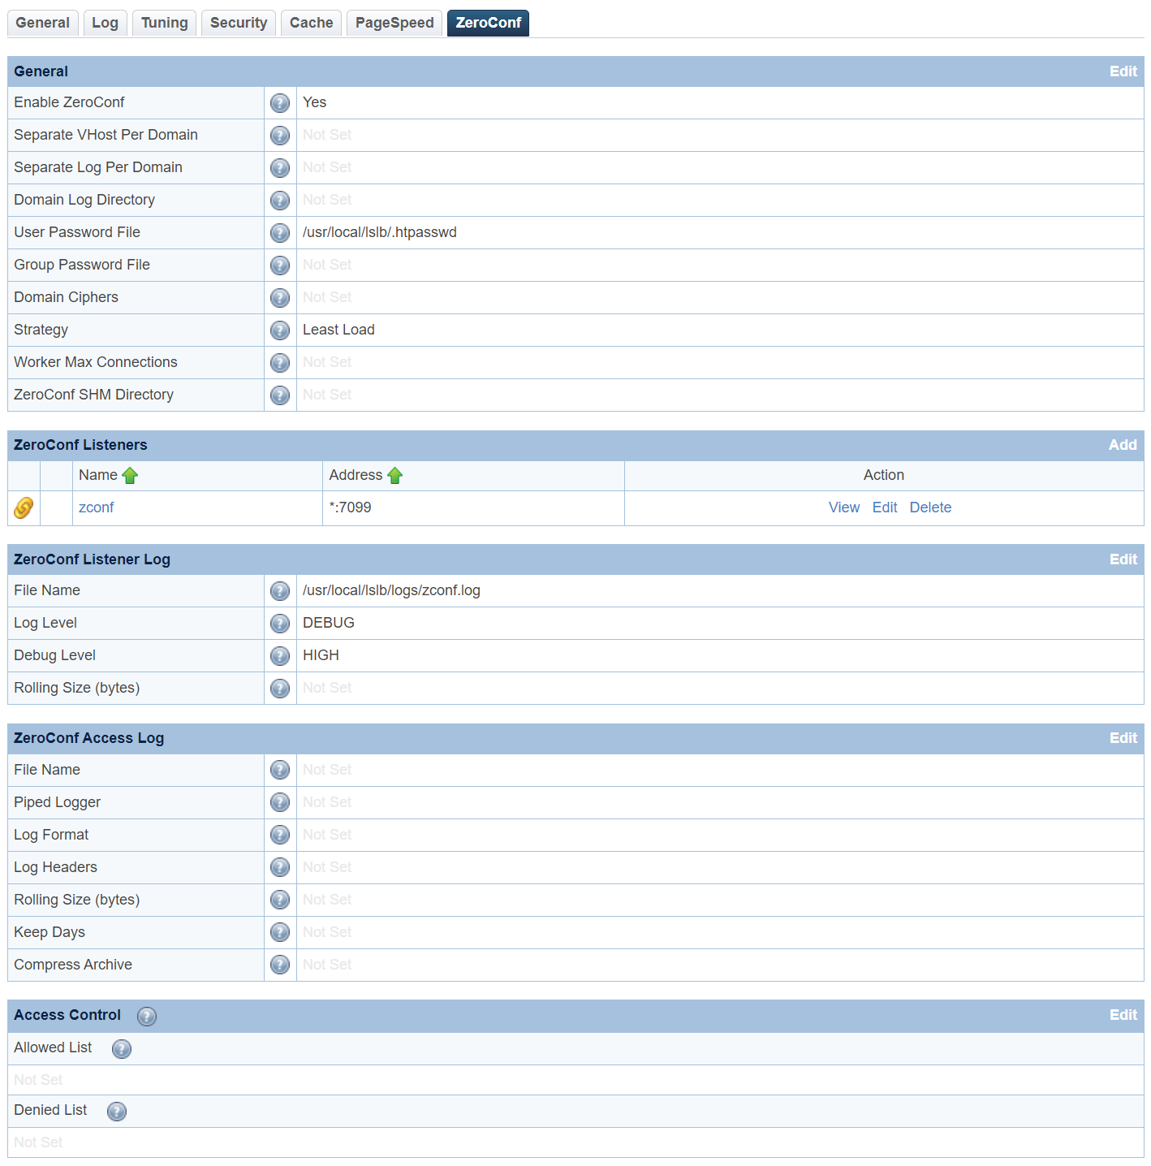Open the Cache tab
Screen dimensions: 1151x1166
[311, 23]
